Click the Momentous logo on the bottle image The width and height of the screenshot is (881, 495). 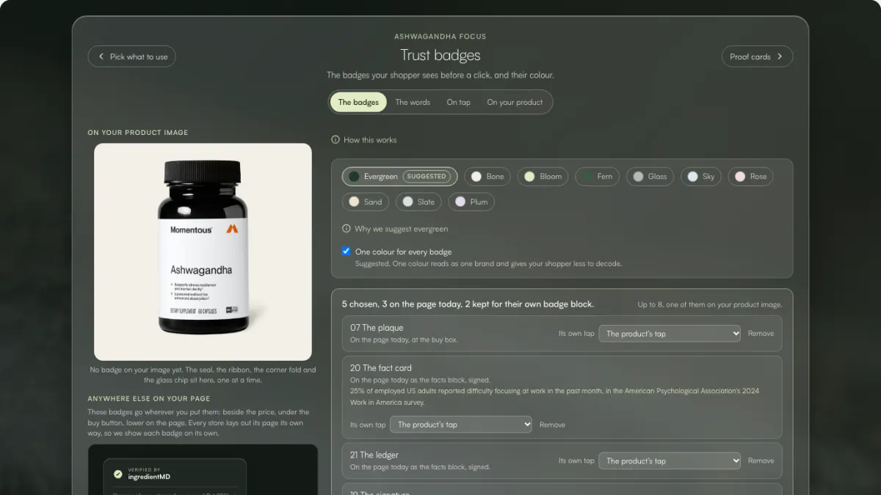tap(232, 229)
